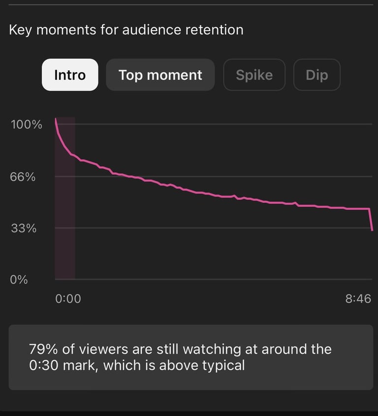Click the retention curve's final drop-off
The width and height of the screenshot is (378, 416).
click(371, 220)
